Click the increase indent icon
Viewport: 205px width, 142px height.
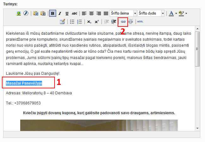114,22
